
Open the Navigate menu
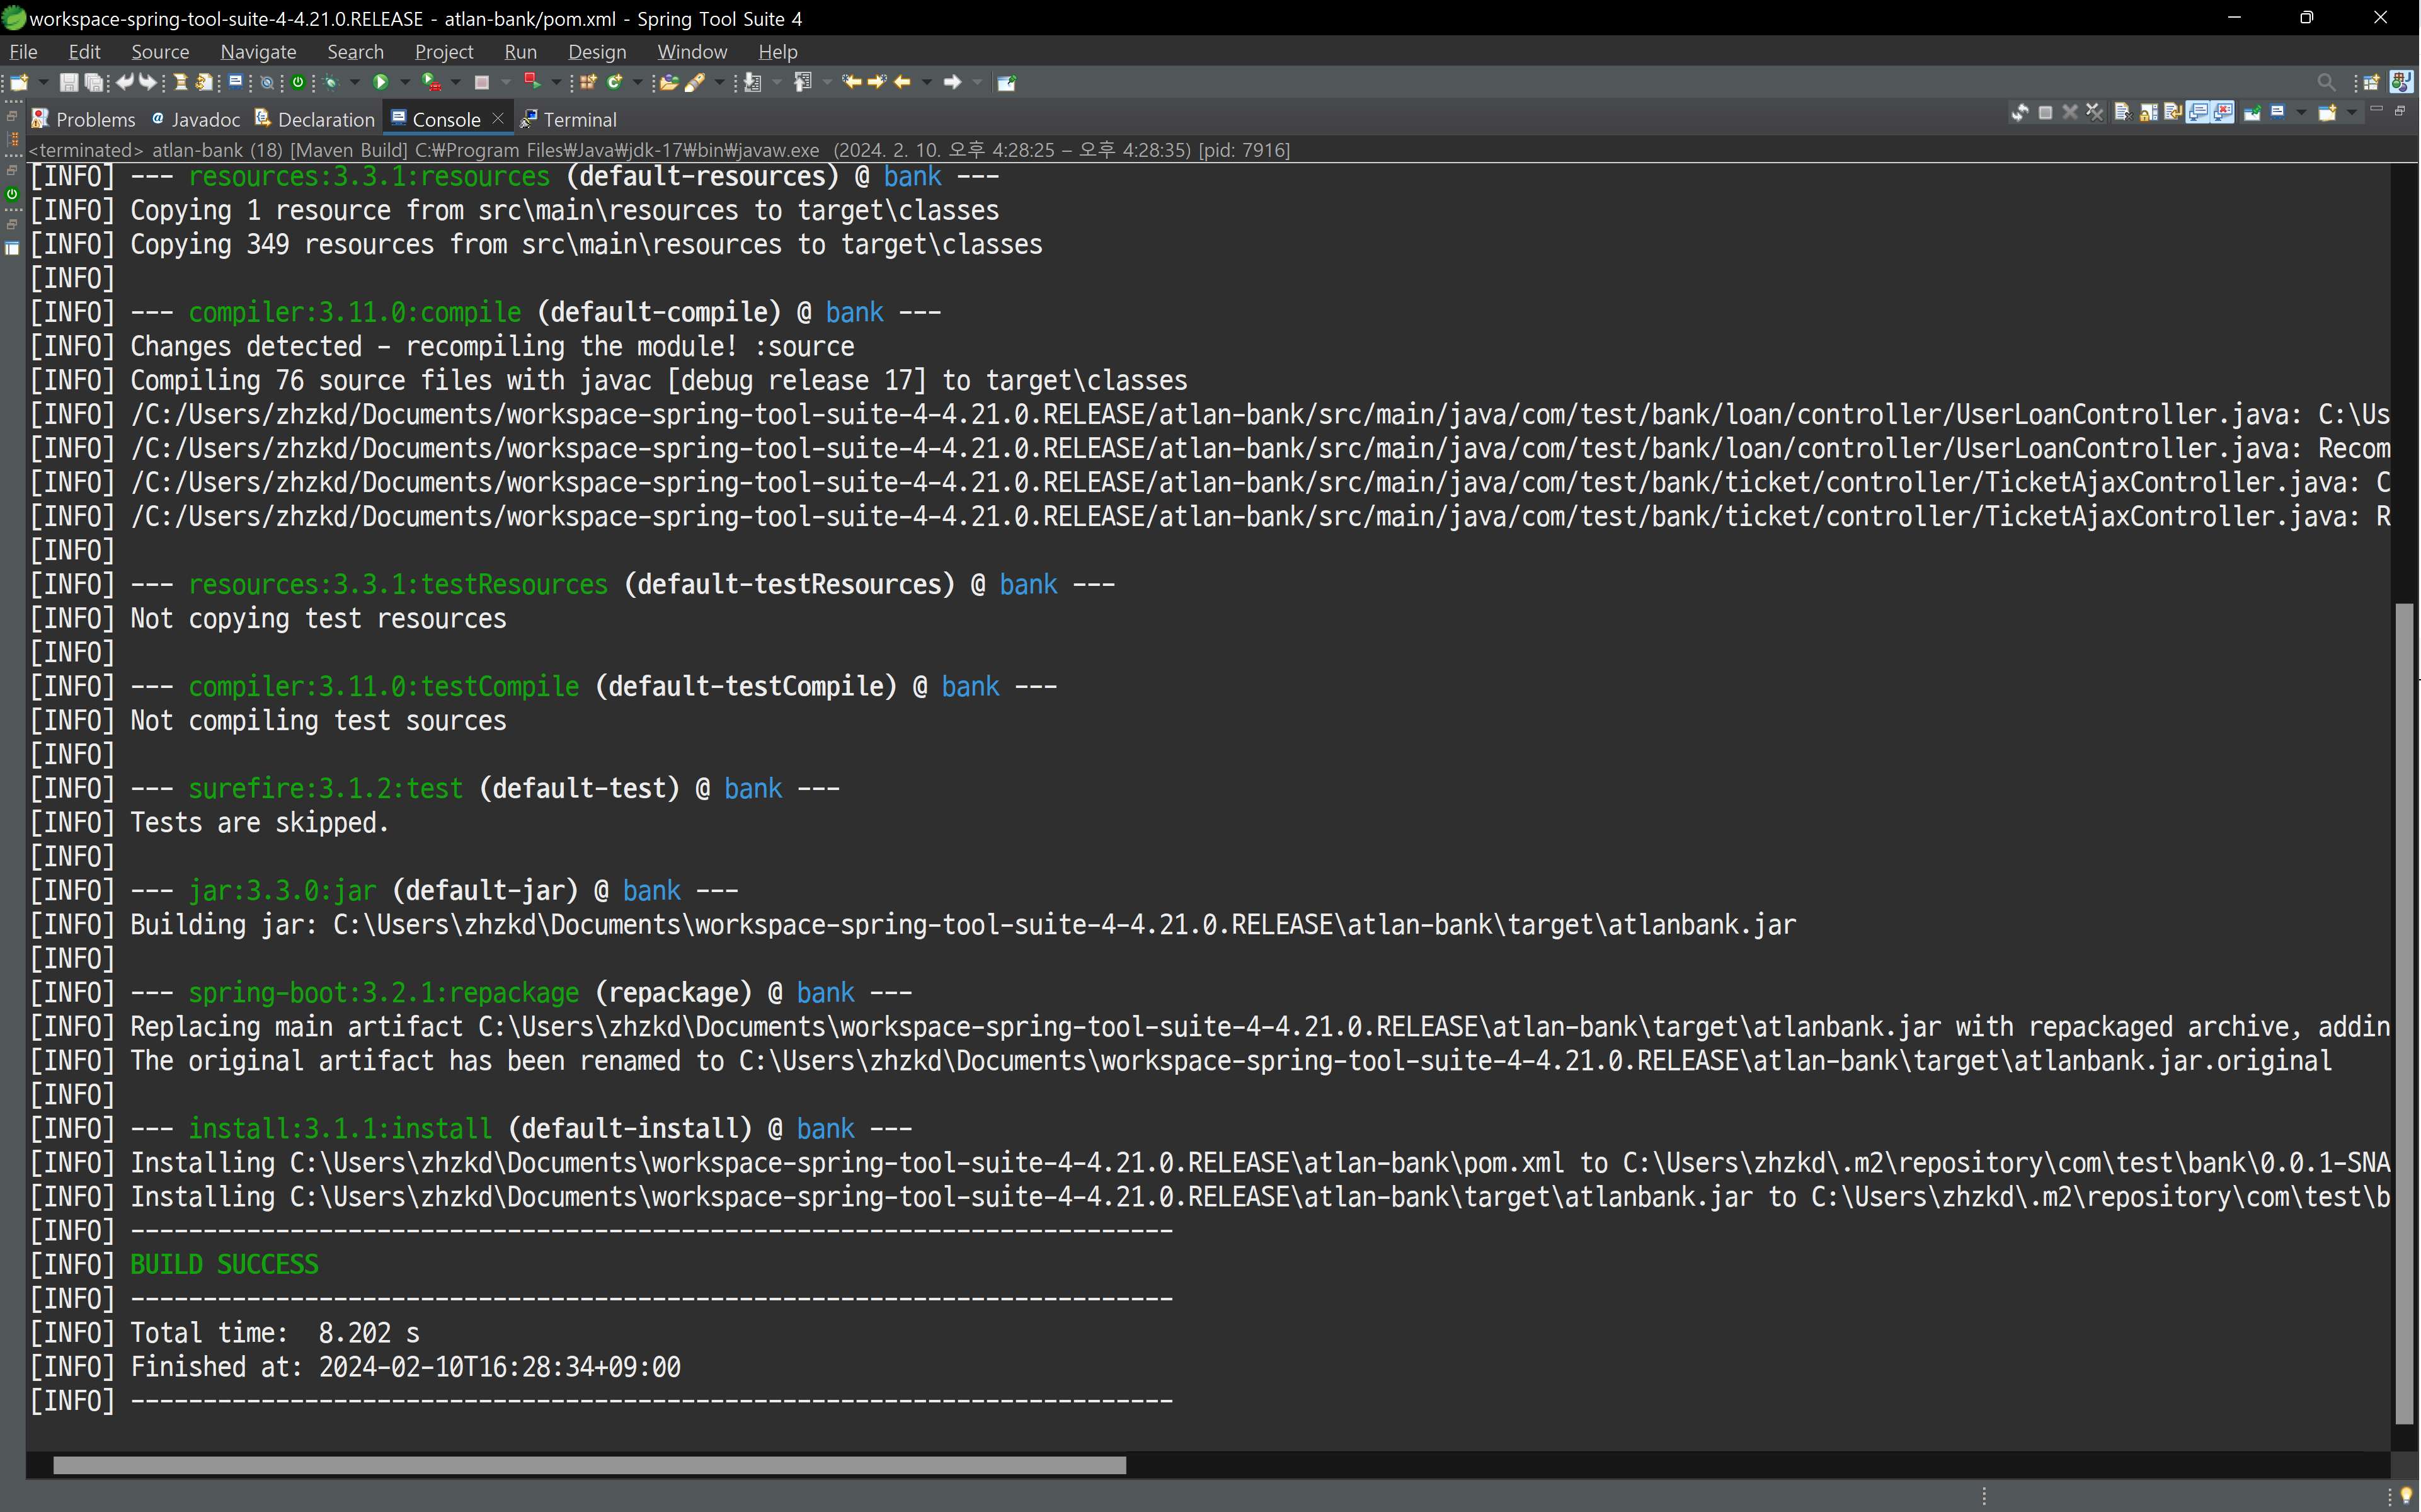(258, 51)
